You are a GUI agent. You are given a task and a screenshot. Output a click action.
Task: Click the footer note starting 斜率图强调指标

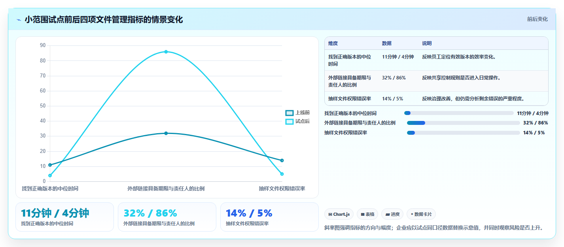coord(434,228)
